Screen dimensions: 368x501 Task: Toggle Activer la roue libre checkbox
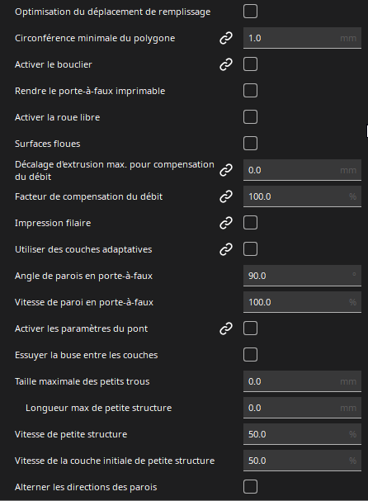pos(251,117)
